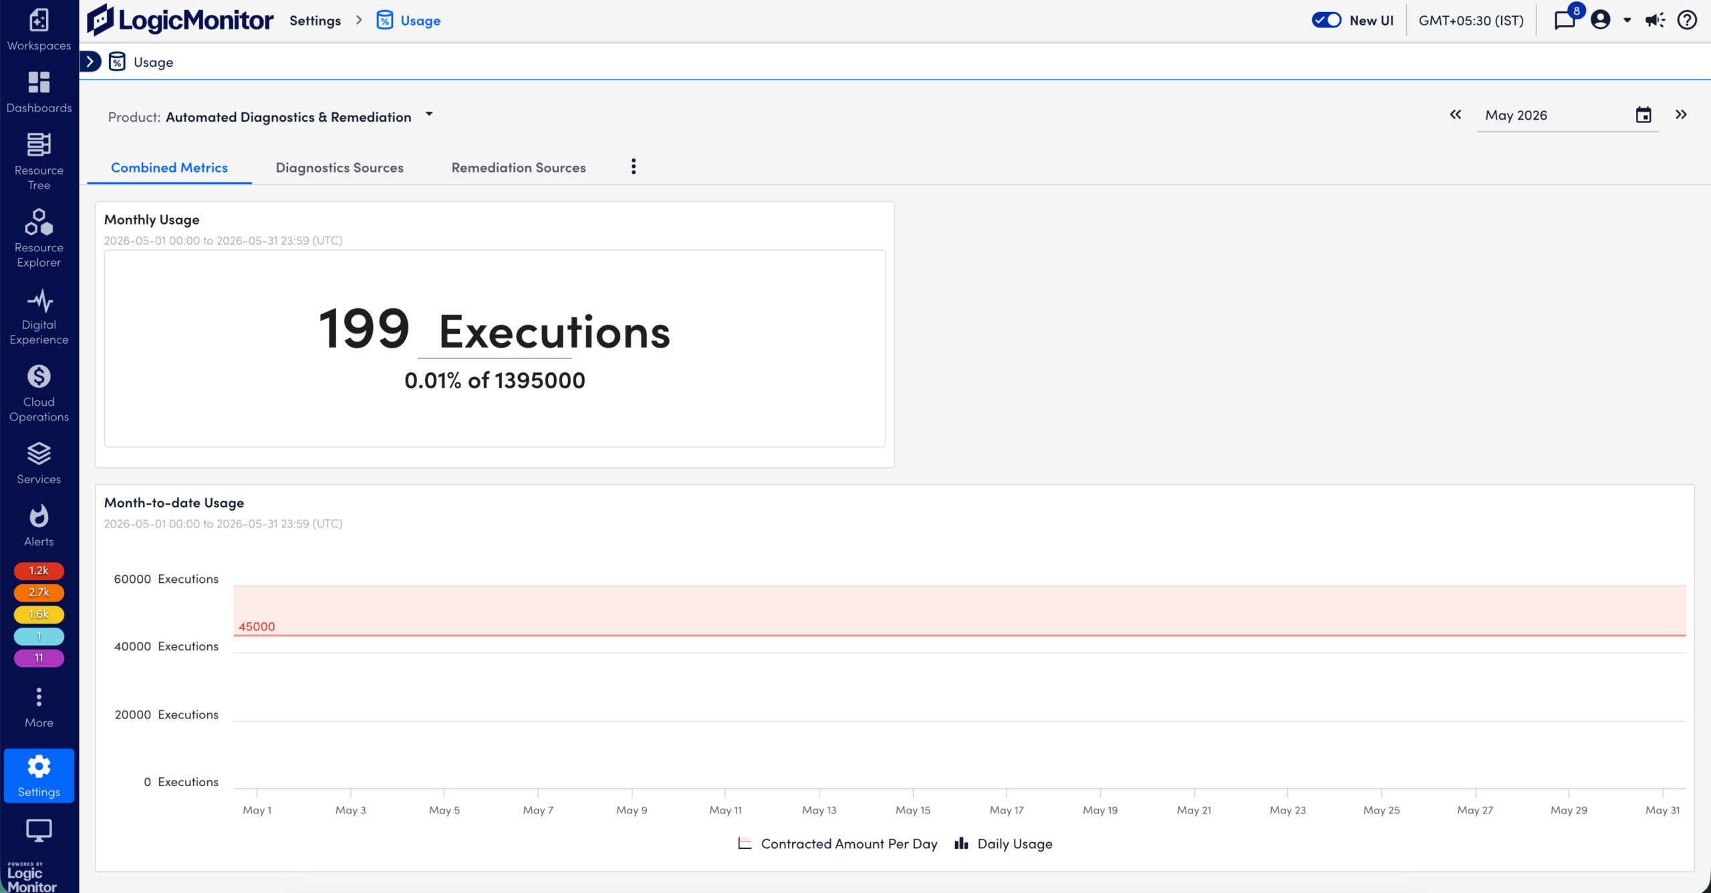
Task: Click the Monthly Usage heading
Action: tap(152, 219)
